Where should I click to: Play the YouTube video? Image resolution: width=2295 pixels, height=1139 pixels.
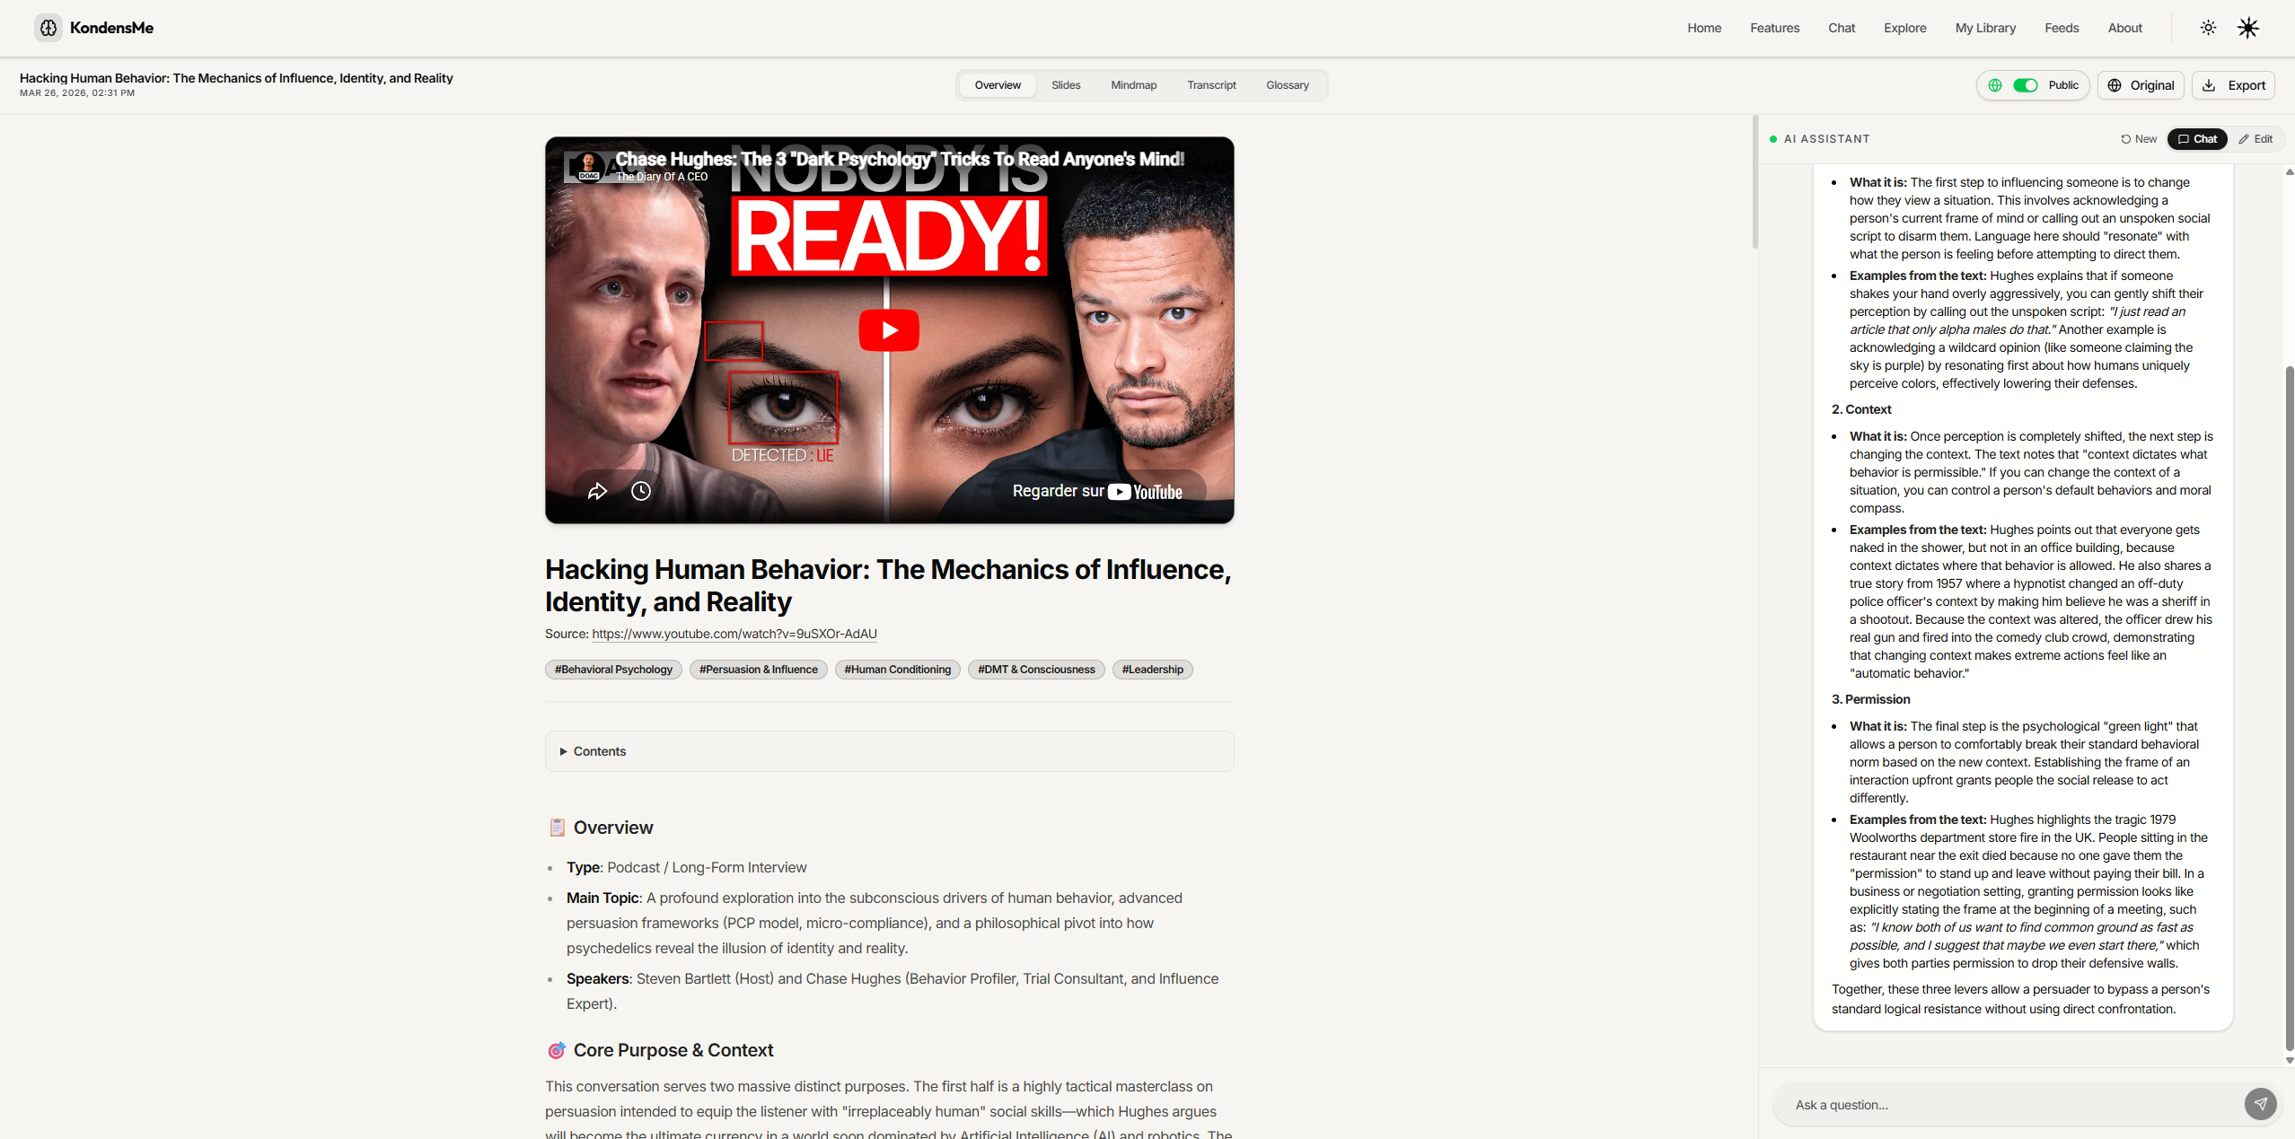[888, 330]
